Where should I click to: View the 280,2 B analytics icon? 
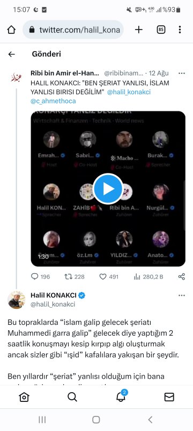[x=137, y=276]
